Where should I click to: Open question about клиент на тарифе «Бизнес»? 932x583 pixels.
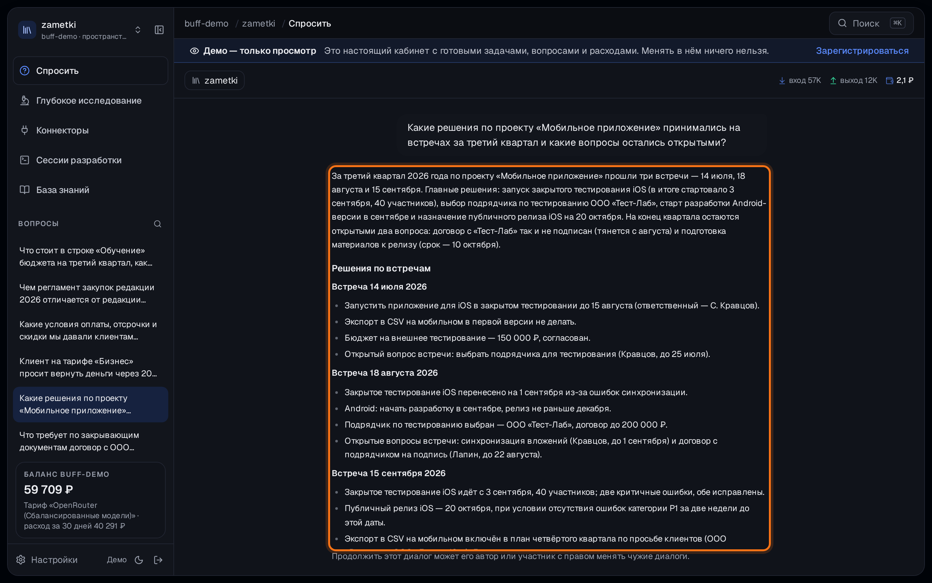(91, 367)
